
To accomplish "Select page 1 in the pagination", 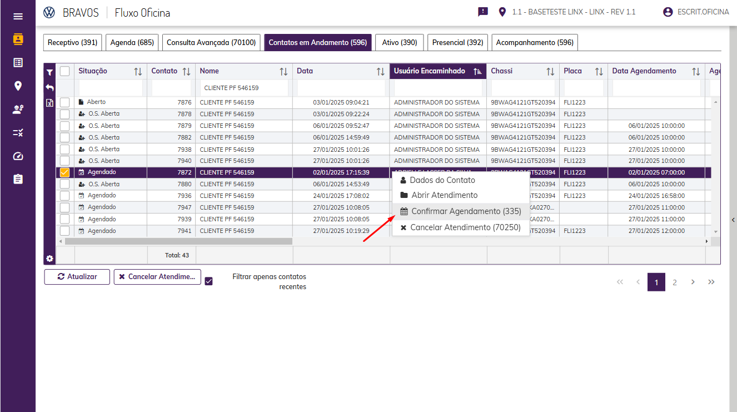I will click(x=656, y=282).
